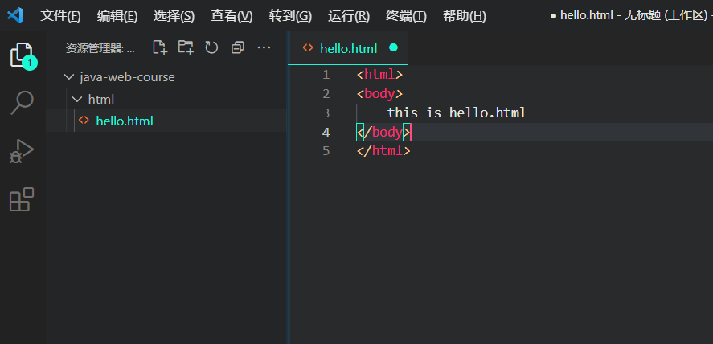713x344 pixels.
Task: Click the New Folder icon
Action: coord(186,47)
